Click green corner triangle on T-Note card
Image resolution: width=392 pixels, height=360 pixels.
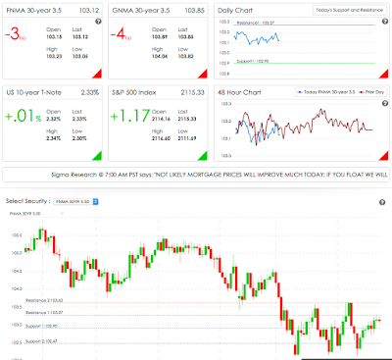click(98, 157)
